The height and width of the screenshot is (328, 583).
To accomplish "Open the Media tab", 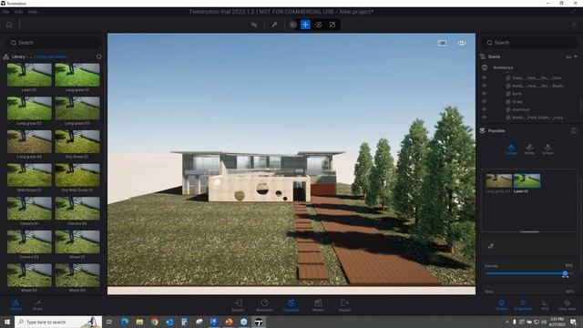I will pos(318,305).
